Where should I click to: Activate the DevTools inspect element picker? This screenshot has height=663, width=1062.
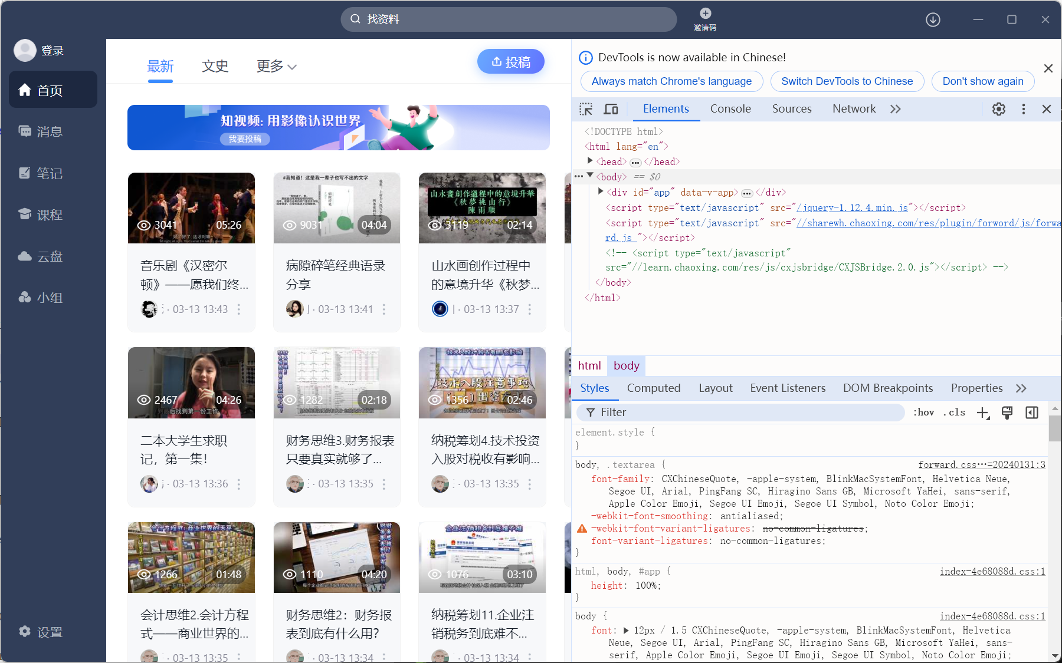(586, 109)
